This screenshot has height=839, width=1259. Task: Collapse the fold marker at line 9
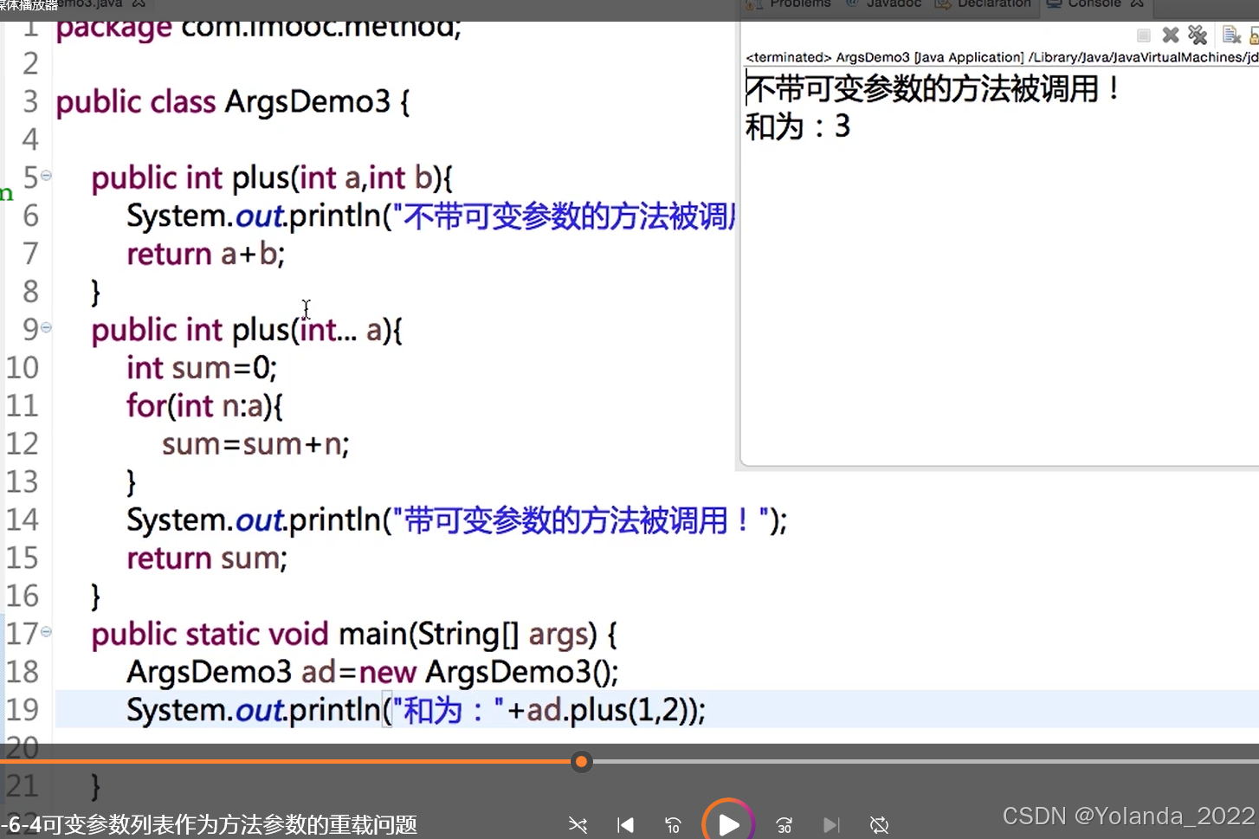[x=46, y=327]
